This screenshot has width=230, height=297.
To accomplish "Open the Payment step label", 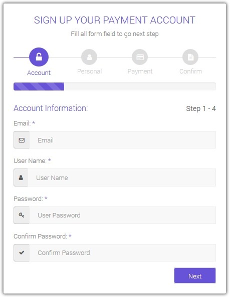I will pos(140,71).
